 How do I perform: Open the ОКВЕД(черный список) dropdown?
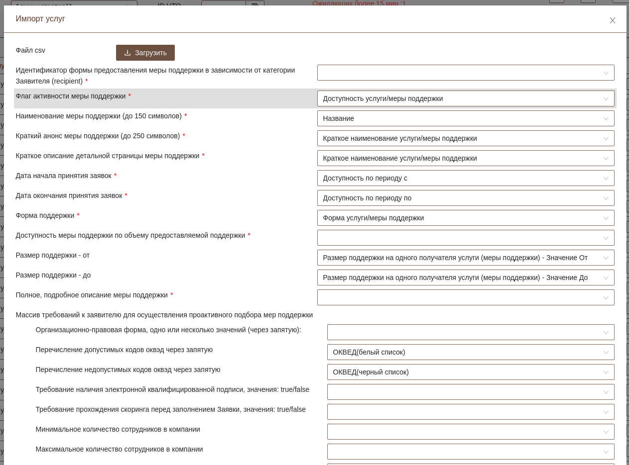pos(470,372)
